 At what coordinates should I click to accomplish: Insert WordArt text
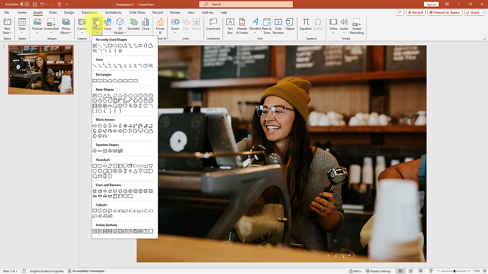pyautogui.click(x=255, y=25)
